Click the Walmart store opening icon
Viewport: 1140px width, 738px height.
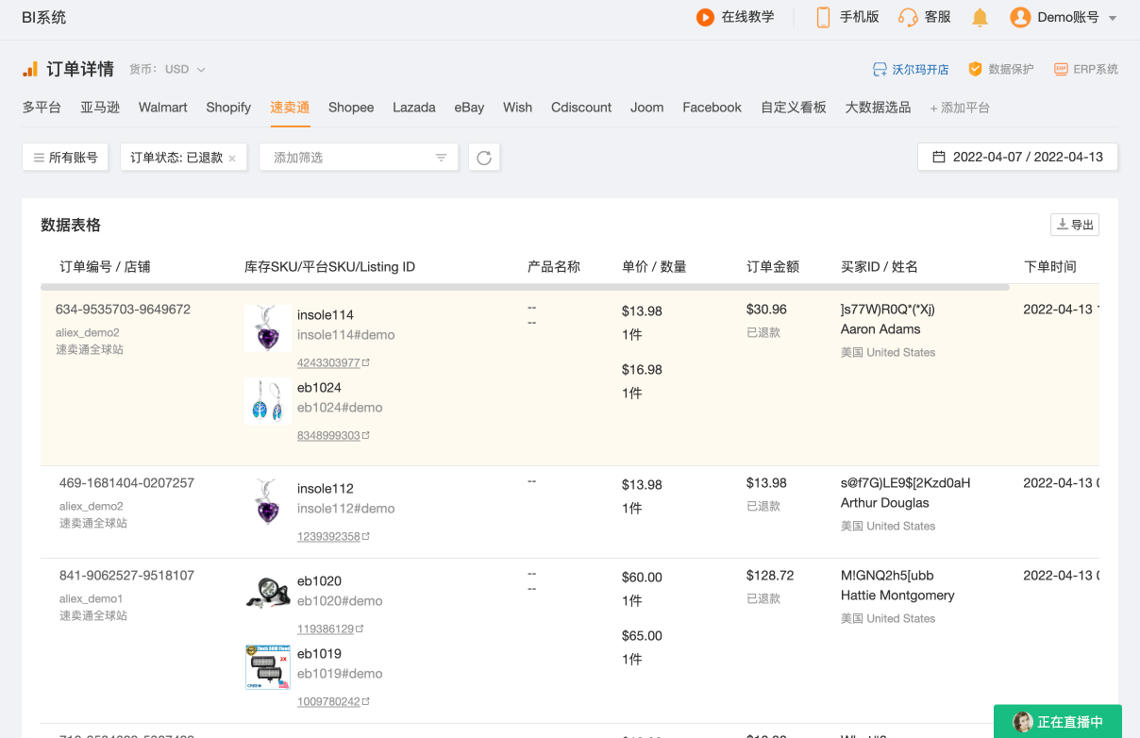[880, 69]
